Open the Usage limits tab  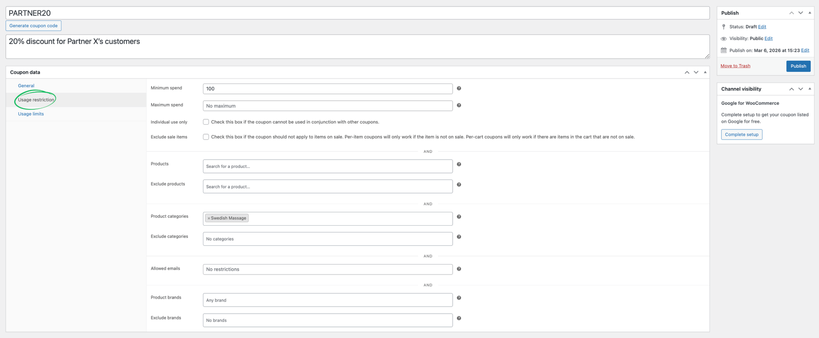[x=31, y=114]
